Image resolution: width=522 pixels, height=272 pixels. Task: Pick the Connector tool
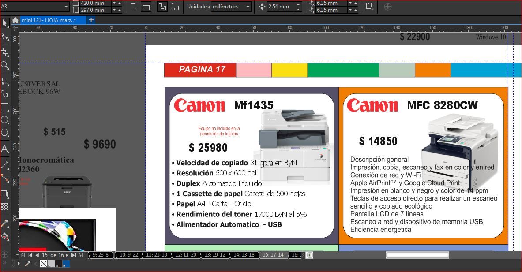click(5, 178)
